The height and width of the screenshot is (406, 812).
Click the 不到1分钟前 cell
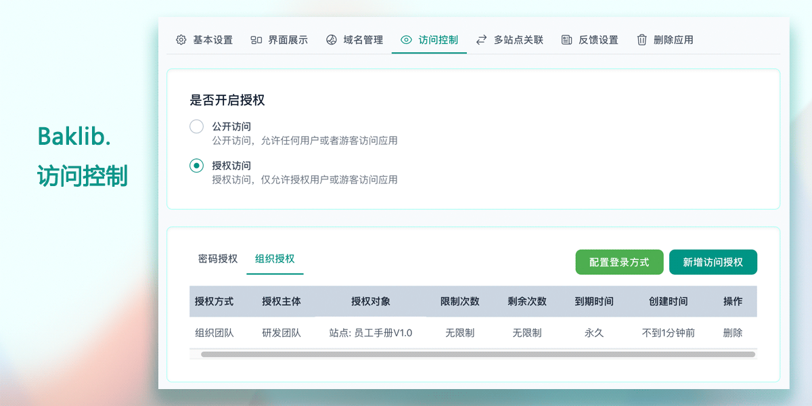[669, 333]
